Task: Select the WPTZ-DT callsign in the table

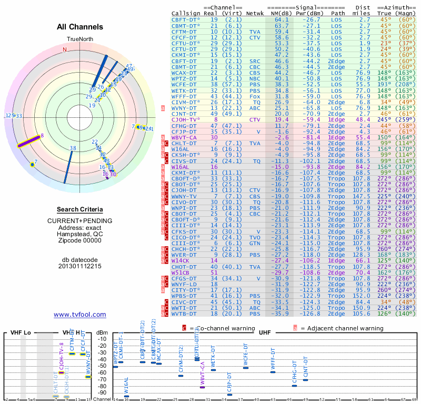Action: pos(184,79)
